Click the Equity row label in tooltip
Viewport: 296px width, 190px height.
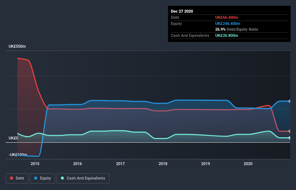[x=176, y=23]
